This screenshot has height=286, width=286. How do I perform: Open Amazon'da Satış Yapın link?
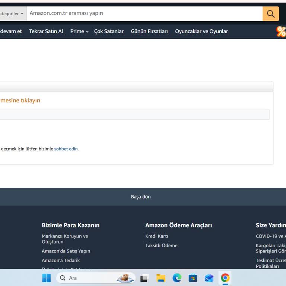coord(66,251)
